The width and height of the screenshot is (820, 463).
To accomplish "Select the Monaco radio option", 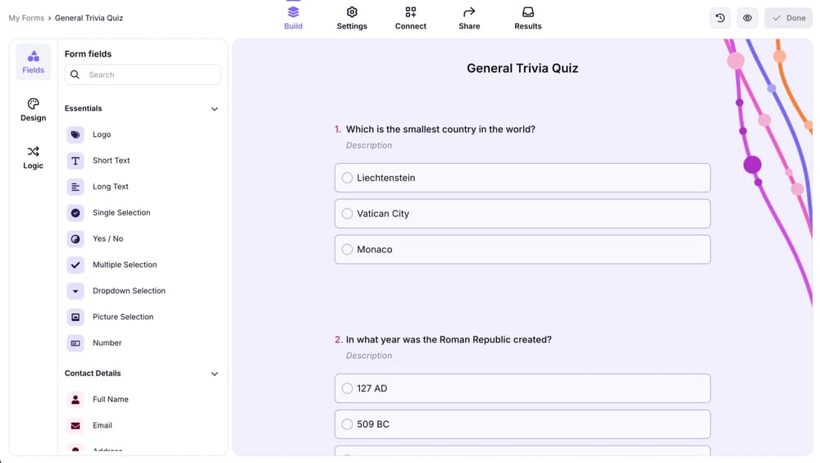I will tap(347, 249).
